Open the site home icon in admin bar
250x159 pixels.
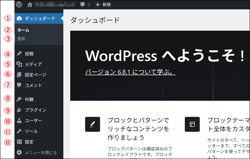point(30,5)
